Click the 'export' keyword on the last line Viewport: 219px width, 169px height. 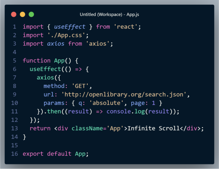tap(33, 154)
